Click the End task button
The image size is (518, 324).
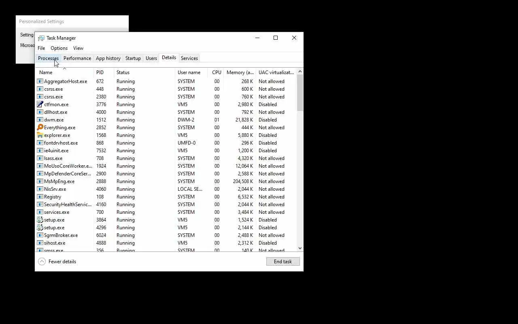[283, 262]
